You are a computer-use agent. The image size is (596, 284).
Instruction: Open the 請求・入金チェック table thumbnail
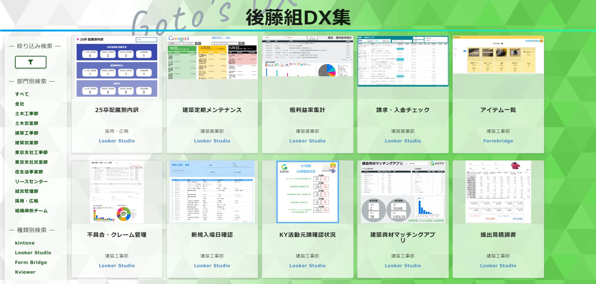tap(403, 61)
